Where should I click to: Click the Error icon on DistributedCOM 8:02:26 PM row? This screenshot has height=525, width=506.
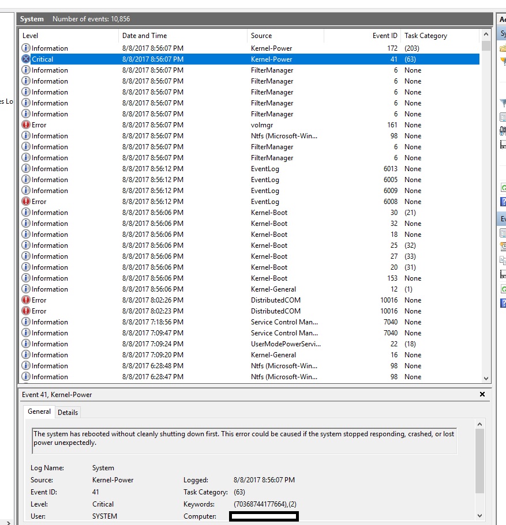click(x=25, y=300)
